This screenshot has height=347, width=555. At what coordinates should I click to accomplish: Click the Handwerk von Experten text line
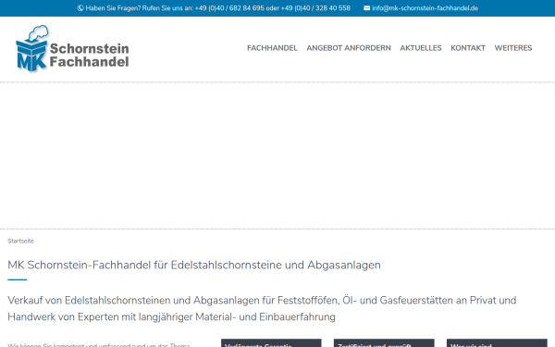pyautogui.click(x=171, y=316)
